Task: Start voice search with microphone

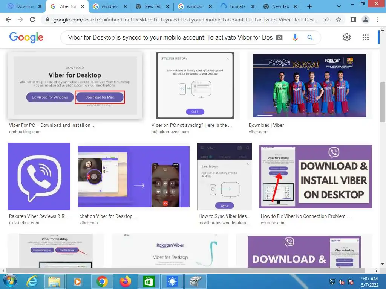Action: pos(295,37)
